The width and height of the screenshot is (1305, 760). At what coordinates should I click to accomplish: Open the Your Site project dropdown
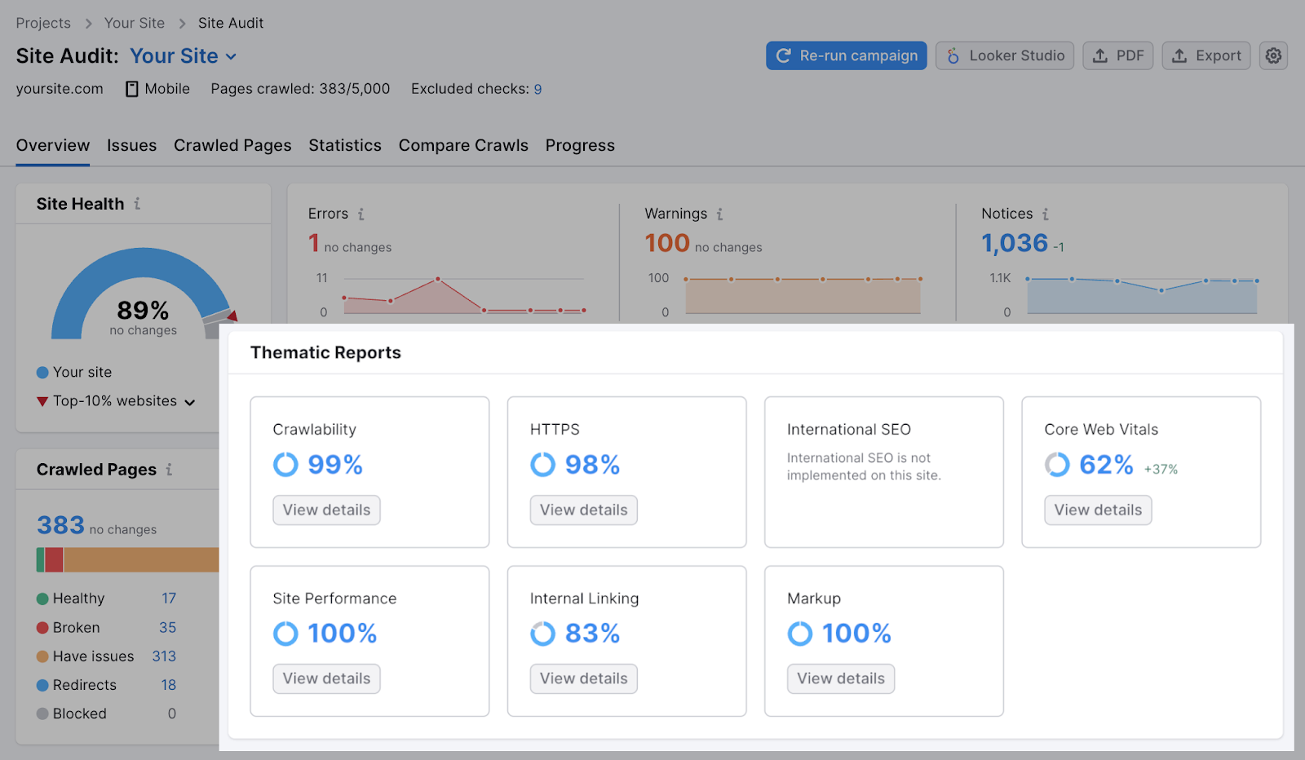point(184,56)
